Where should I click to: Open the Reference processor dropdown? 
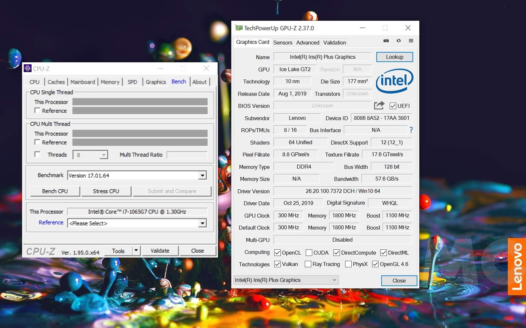coord(202,223)
